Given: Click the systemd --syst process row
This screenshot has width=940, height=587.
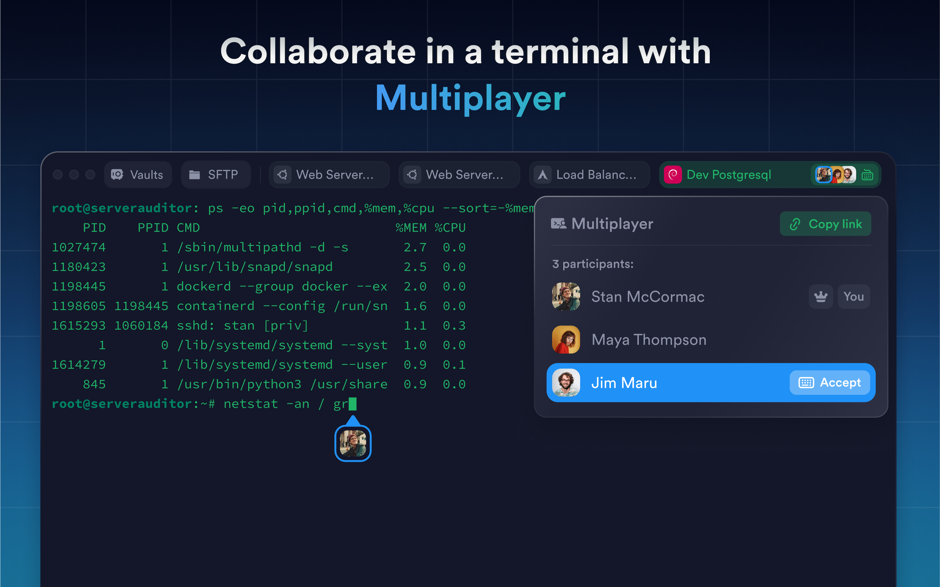Looking at the screenshot, I should pos(259,345).
